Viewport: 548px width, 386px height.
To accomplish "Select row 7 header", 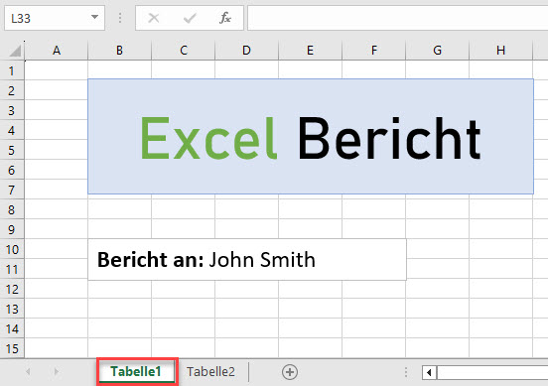I will click(12, 191).
